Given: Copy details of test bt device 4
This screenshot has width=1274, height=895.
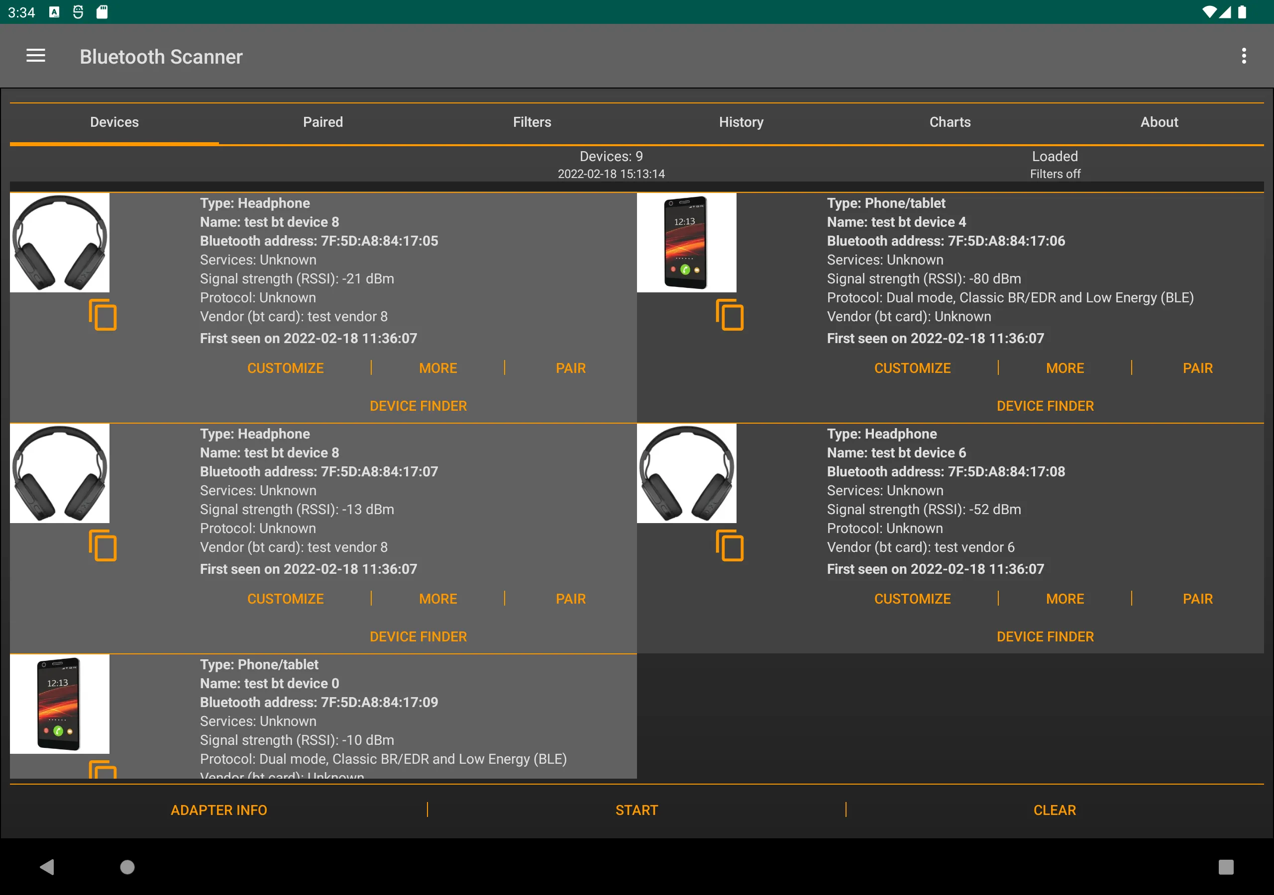Looking at the screenshot, I should click(730, 314).
